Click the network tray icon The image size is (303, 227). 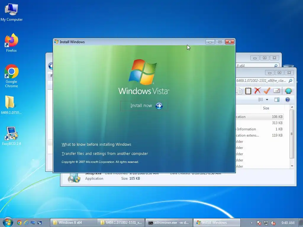[x=266, y=223]
